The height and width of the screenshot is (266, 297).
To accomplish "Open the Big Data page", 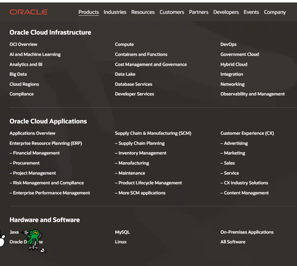I will click(x=18, y=74).
